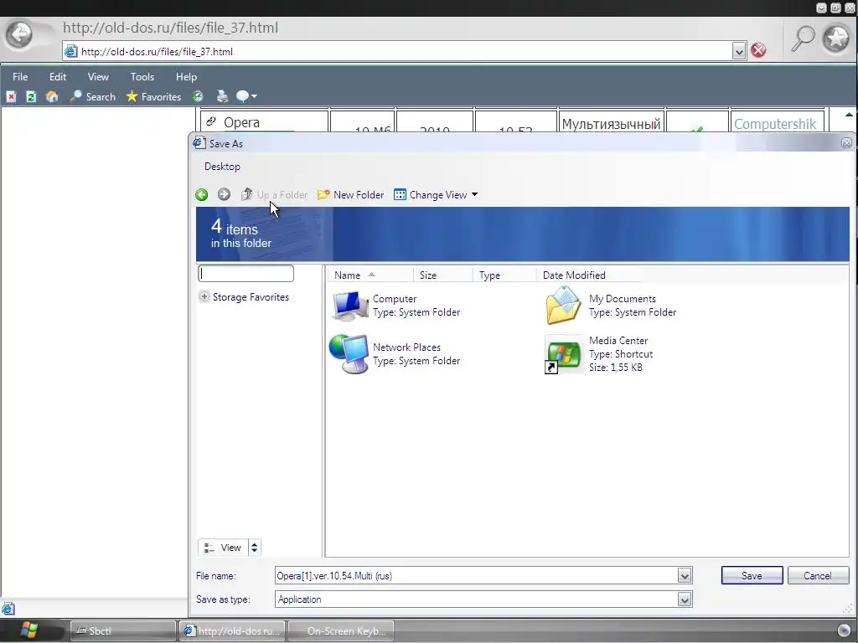Viewport: 858px width, 643px height.
Task: Click Up a Folder button
Action: click(x=274, y=194)
